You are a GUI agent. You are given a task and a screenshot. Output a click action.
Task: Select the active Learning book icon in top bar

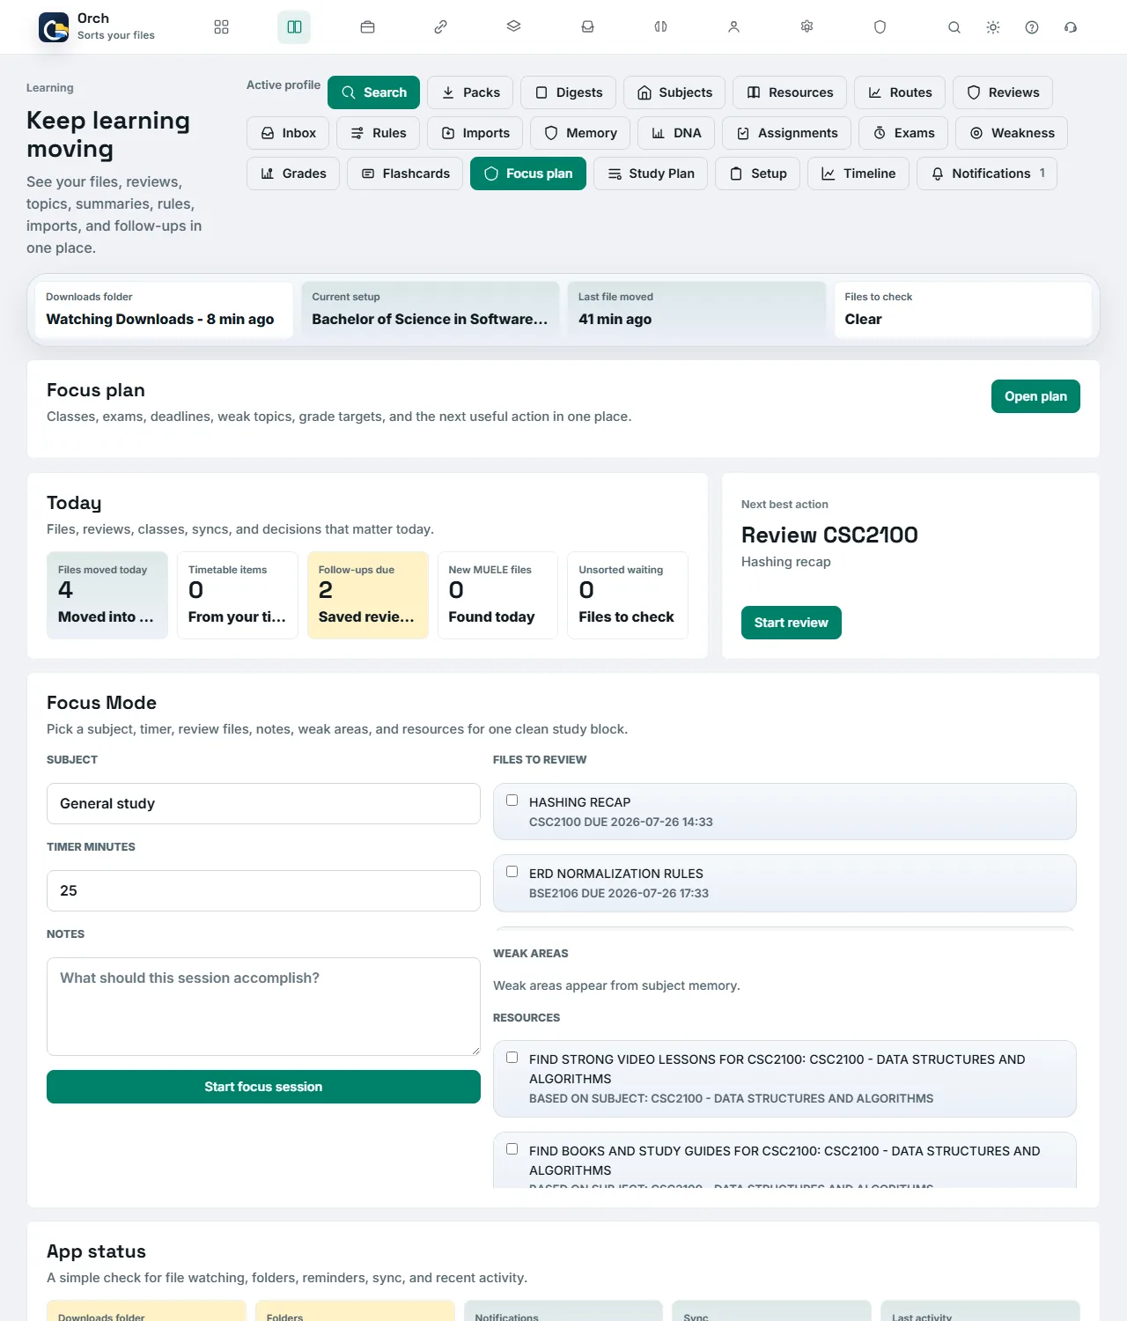[294, 27]
